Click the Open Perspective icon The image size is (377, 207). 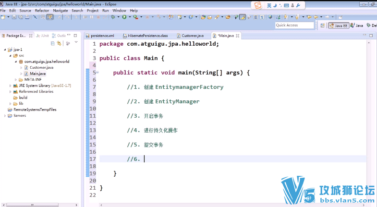click(323, 25)
